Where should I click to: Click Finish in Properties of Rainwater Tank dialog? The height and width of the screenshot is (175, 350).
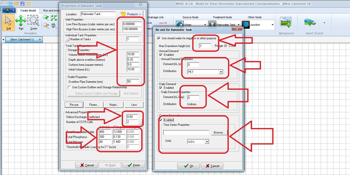point(133,165)
